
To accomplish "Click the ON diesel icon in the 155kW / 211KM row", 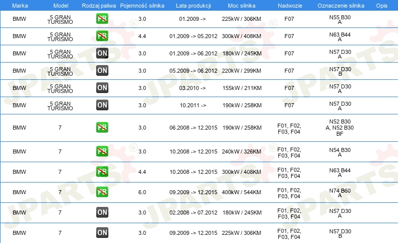I will tap(102, 88).
